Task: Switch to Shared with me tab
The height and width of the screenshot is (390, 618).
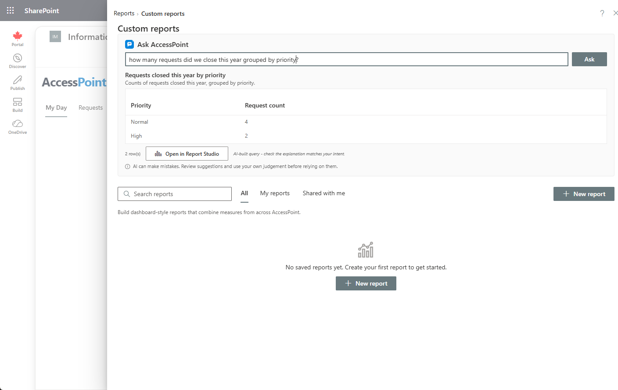Action: click(x=324, y=193)
